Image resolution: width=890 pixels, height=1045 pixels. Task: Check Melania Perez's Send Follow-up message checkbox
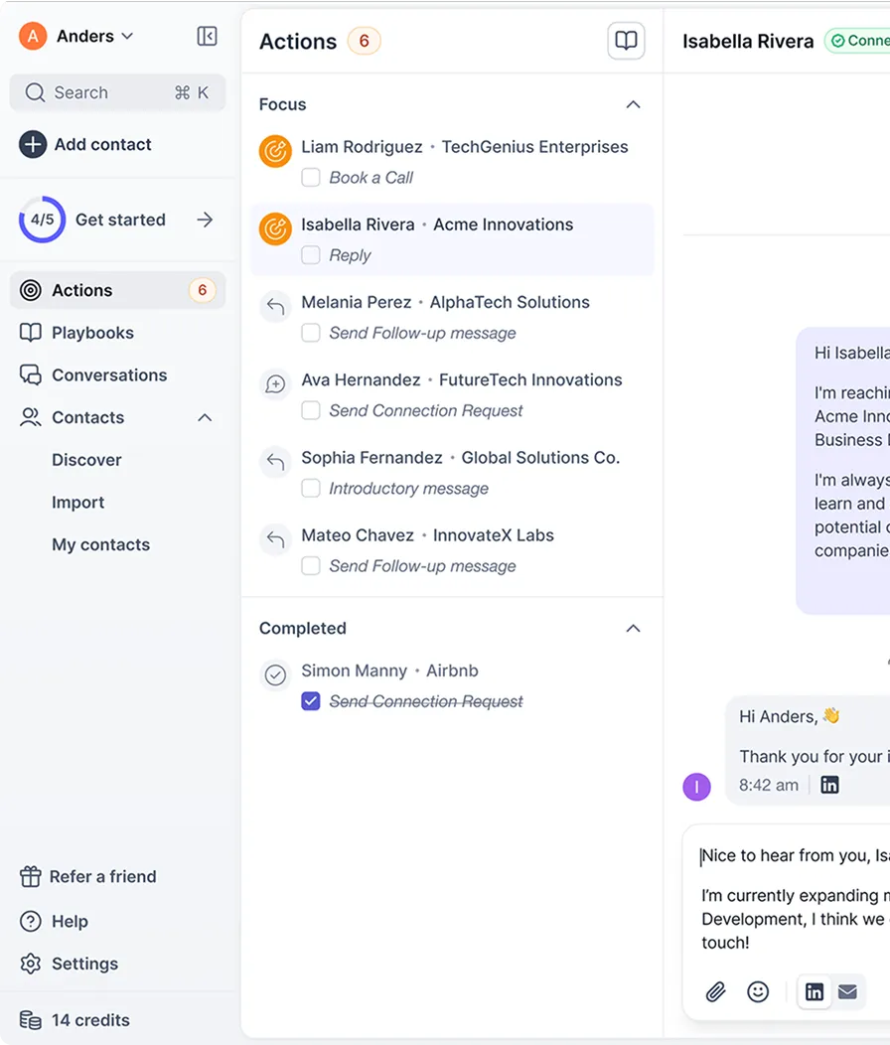[311, 333]
